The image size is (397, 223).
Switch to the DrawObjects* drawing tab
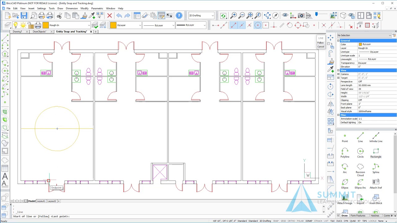pos(39,32)
